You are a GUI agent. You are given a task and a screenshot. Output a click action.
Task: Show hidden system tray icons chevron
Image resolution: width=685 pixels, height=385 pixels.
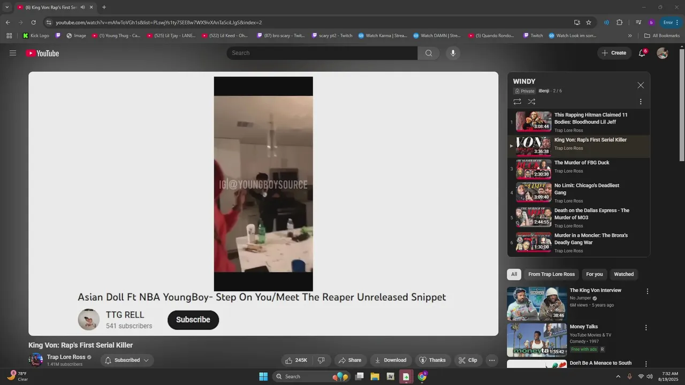618,376
